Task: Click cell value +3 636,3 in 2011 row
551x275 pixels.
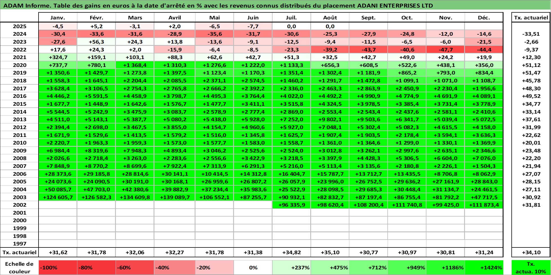Action: coord(484,135)
